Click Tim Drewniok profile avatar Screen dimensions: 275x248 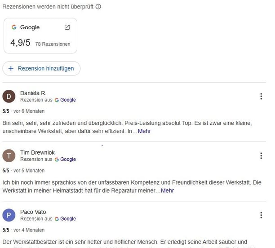(9, 155)
